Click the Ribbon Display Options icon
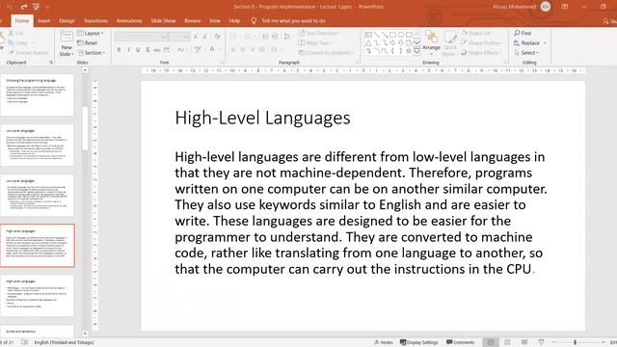Image resolution: width=617 pixels, height=347 pixels. tap(565, 7)
